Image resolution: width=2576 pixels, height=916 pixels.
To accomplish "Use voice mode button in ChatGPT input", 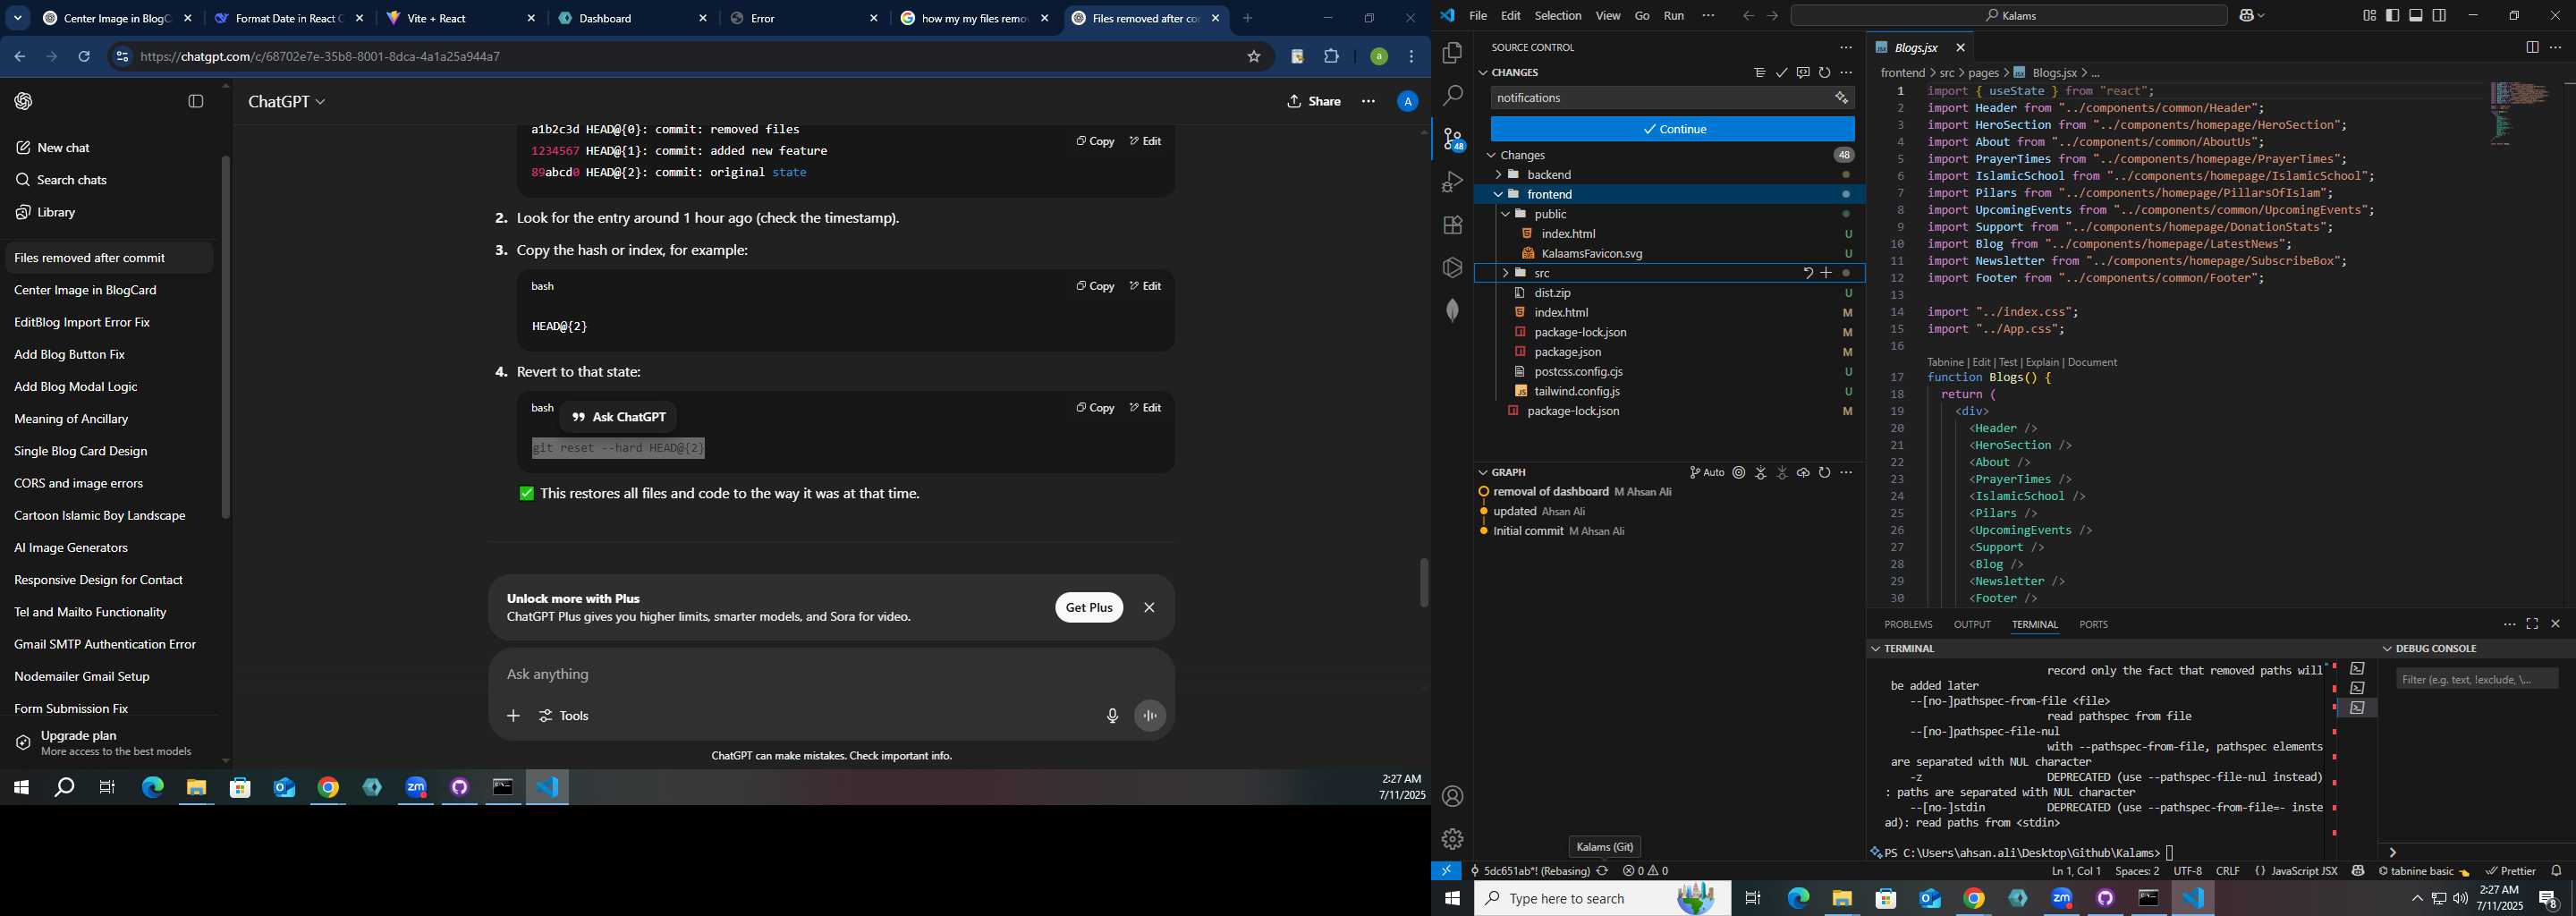I will [x=1150, y=716].
